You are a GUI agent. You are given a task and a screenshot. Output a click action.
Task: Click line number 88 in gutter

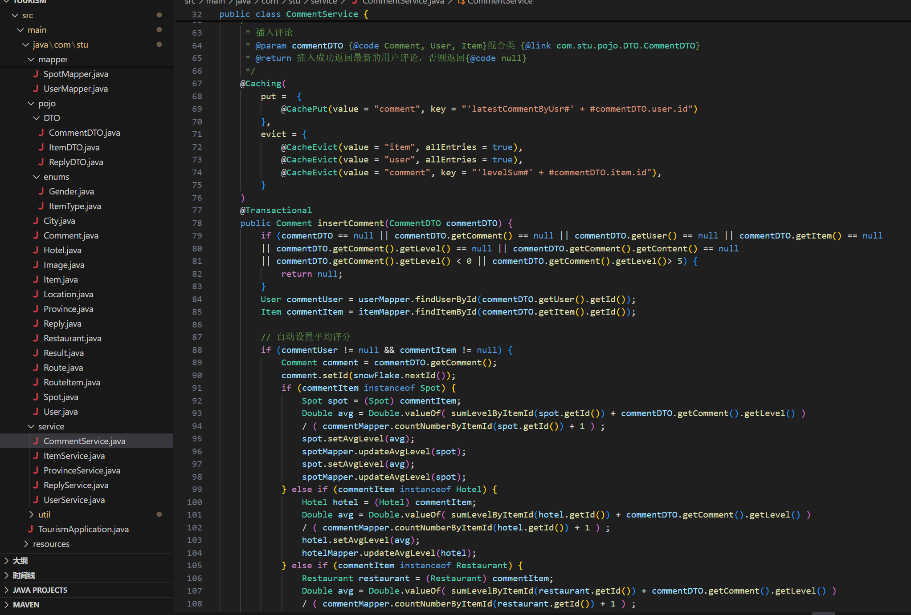[x=196, y=350]
